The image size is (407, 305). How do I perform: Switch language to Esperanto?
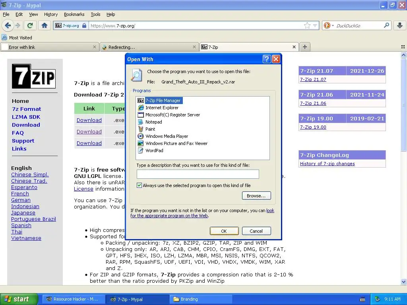point(24,187)
